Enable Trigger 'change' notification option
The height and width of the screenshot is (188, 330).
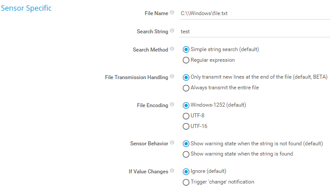186,182
